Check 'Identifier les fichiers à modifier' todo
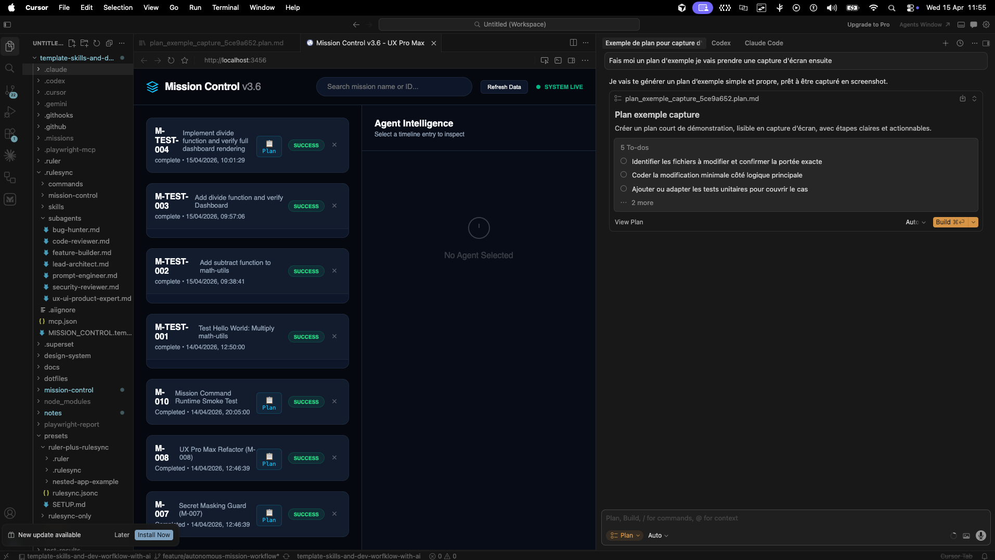Viewport: 995px width, 560px height. pos(624,161)
